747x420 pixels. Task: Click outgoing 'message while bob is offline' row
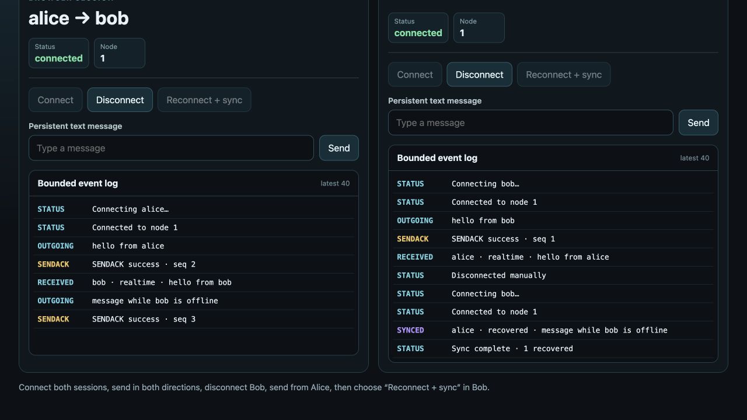coord(194,300)
